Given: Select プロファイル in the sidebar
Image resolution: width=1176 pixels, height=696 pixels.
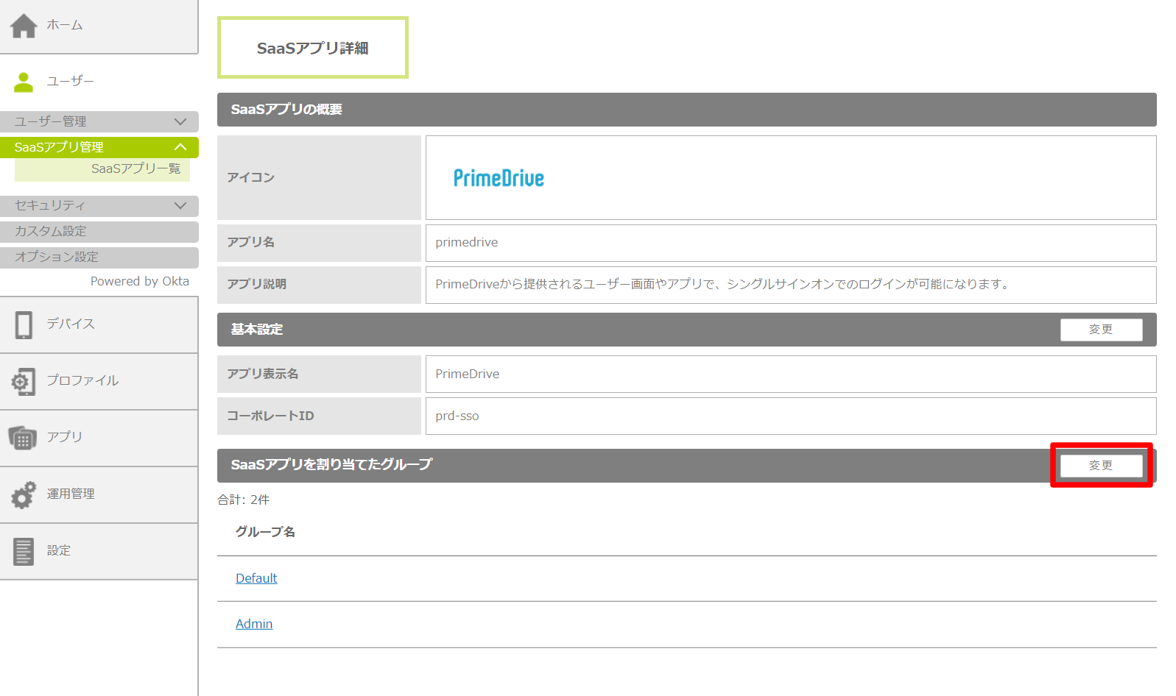Looking at the screenshot, I should 99,381.
